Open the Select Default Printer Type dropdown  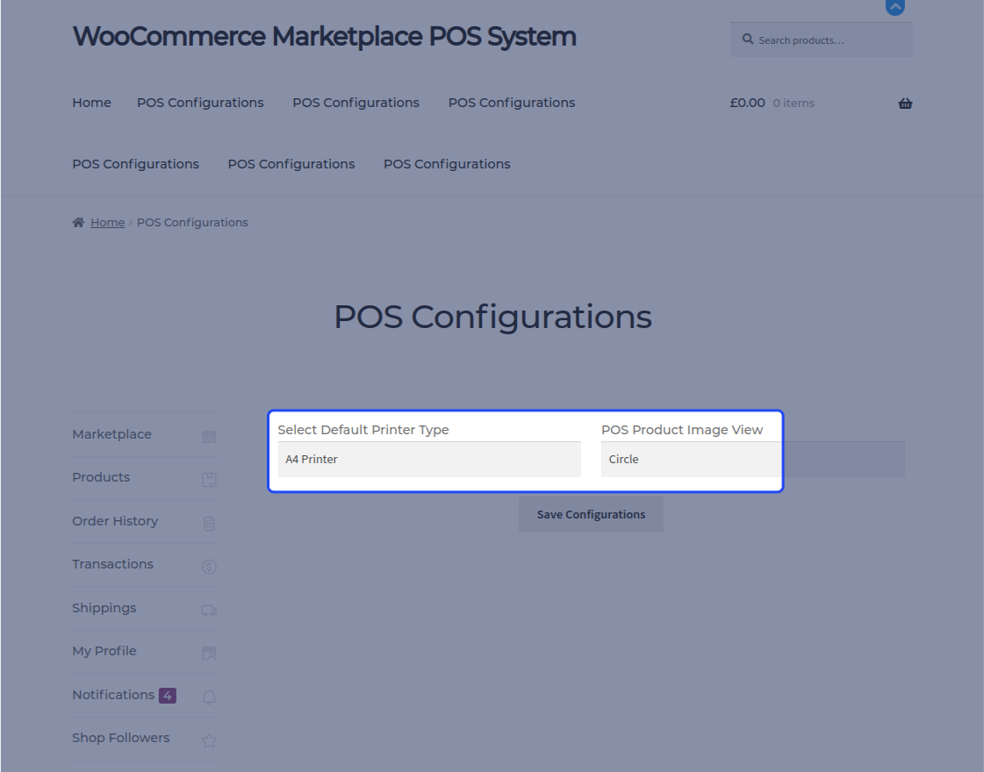pyautogui.click(x=429, y=460)
